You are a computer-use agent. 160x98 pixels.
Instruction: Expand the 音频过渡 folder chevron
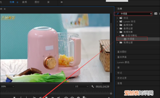[x=117, y=29]
